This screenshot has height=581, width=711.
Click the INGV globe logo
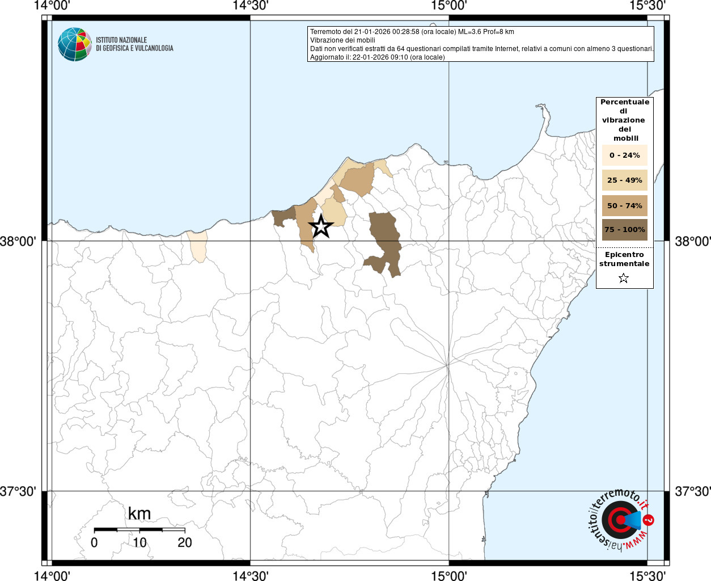[x=75, y=44]
